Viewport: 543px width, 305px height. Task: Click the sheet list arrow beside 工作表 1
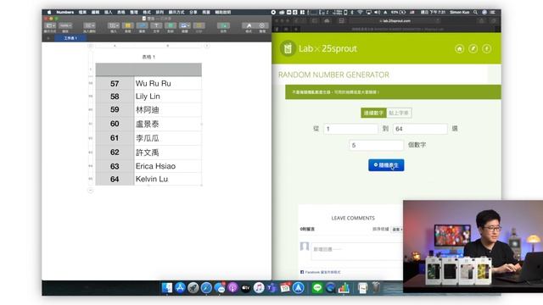click(48, 38)
